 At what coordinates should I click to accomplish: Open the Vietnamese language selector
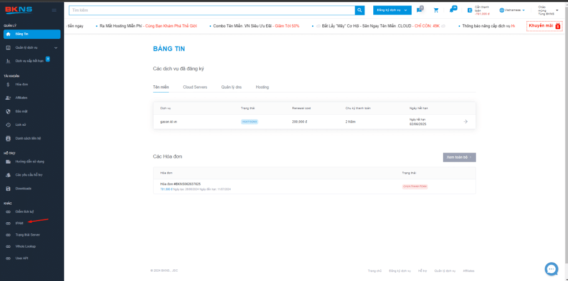coord(512,11)
